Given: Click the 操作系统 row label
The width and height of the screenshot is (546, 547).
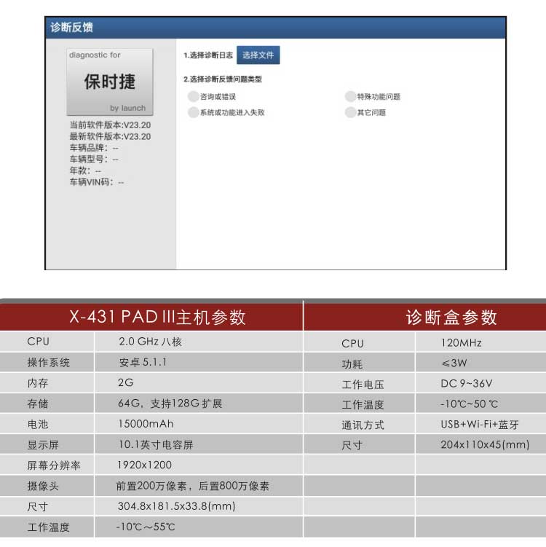Looking at the screenshot, I should click(49, 363).
